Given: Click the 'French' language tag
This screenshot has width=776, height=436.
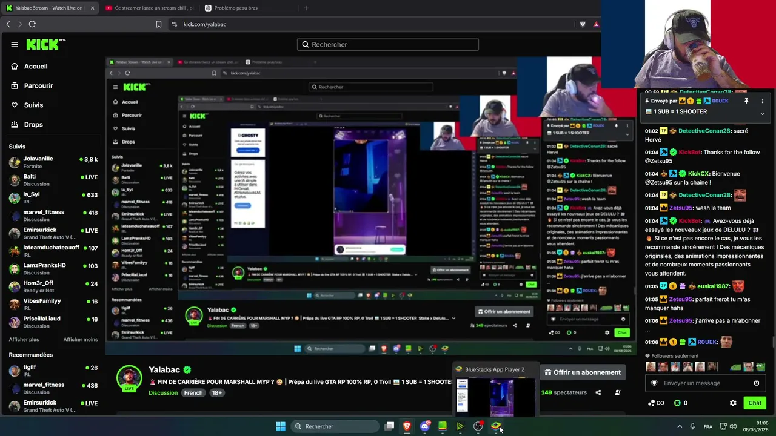Looking at the screenshot, I should 193,393.
